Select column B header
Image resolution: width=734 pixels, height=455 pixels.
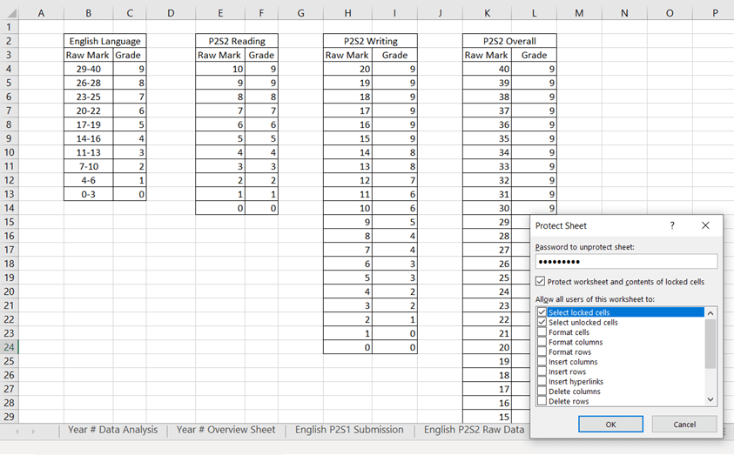(x=88, y=13)
